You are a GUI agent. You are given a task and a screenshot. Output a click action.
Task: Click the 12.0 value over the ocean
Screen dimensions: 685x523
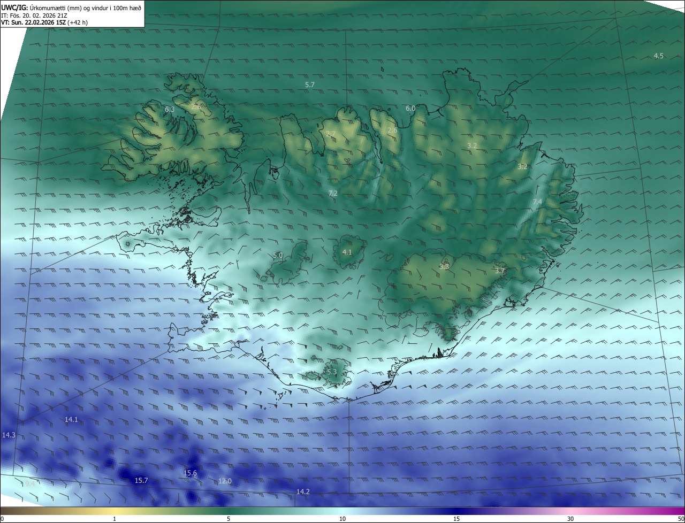pyautogui.click(x=225, y=481)
